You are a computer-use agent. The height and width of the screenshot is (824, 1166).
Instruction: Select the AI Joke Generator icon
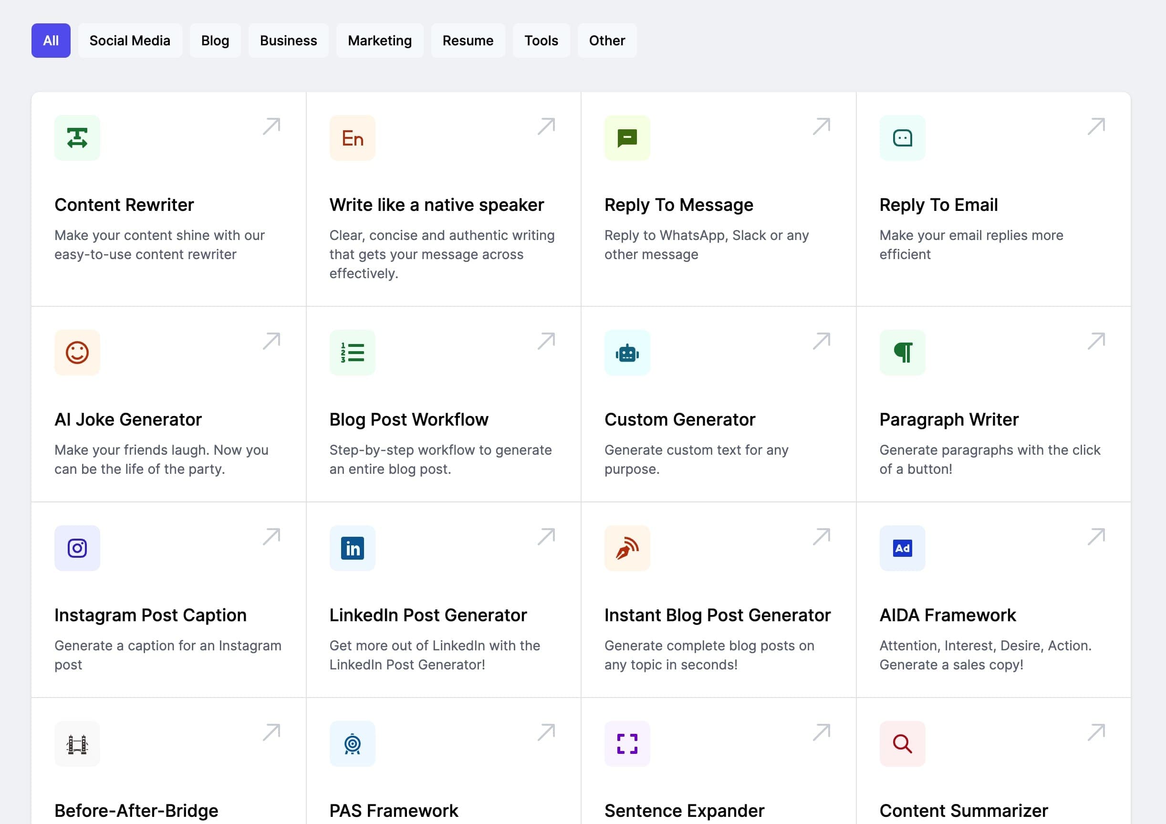click(x=77, y=351)
